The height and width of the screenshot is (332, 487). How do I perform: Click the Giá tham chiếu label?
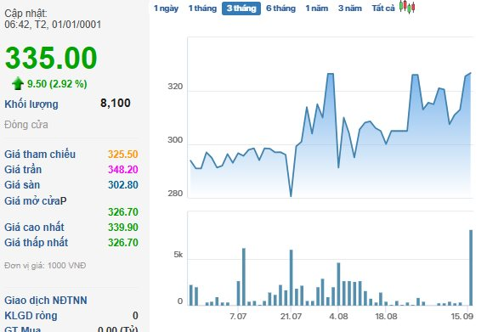pos(40,155)
